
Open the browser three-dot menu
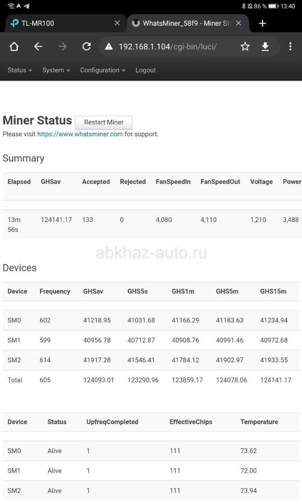290,47
